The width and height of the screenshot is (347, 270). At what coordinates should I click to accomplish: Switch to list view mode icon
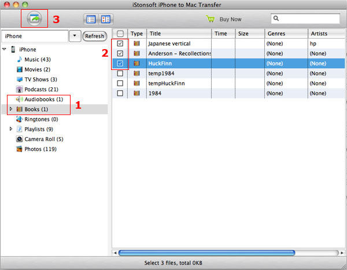pyautogui.click(x=91, y=19)
